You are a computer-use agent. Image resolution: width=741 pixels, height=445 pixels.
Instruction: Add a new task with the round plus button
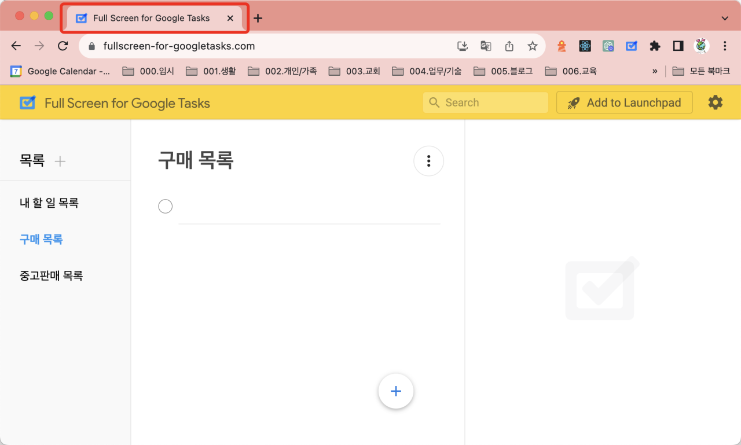pyautogui.click(x=396, y=391)
